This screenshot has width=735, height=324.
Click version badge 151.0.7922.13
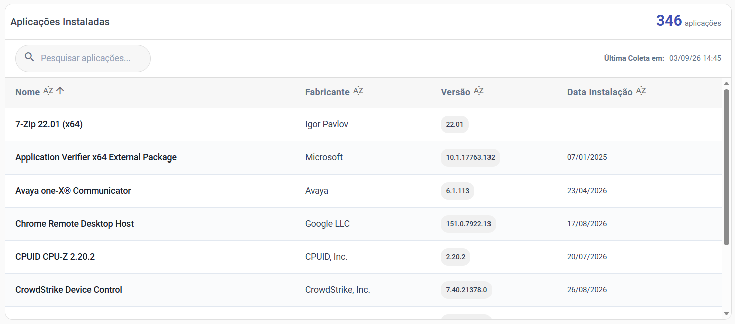pos(468,224)
